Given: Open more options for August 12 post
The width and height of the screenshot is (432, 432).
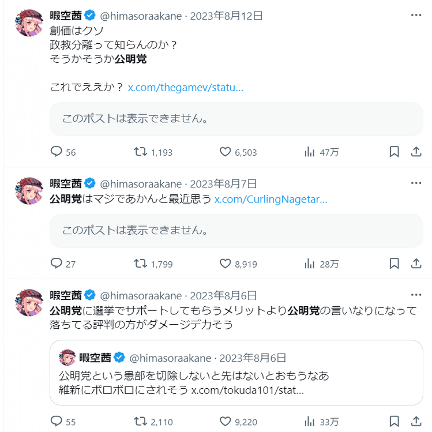Looking at the screenshot, I should [x=416, y=15].
